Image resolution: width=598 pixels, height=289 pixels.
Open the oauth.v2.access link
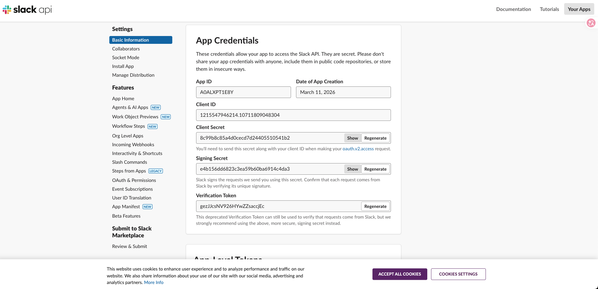(358, 149)
